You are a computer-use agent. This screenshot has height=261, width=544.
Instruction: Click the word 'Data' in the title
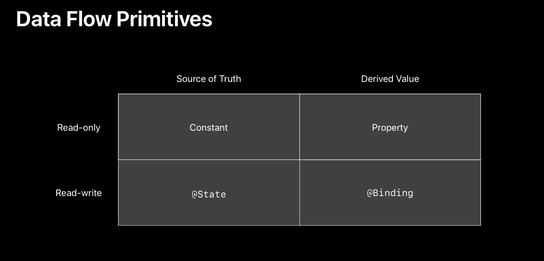39,19
